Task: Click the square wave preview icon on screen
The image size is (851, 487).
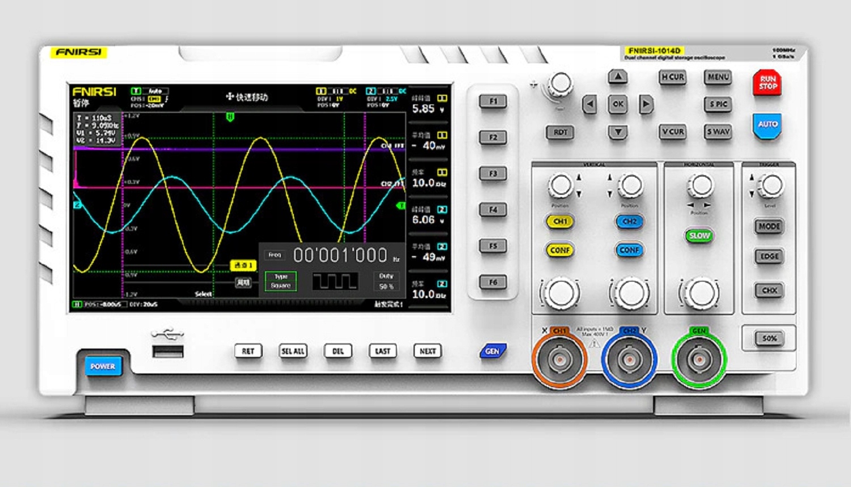Action: [x=335, y=281]
